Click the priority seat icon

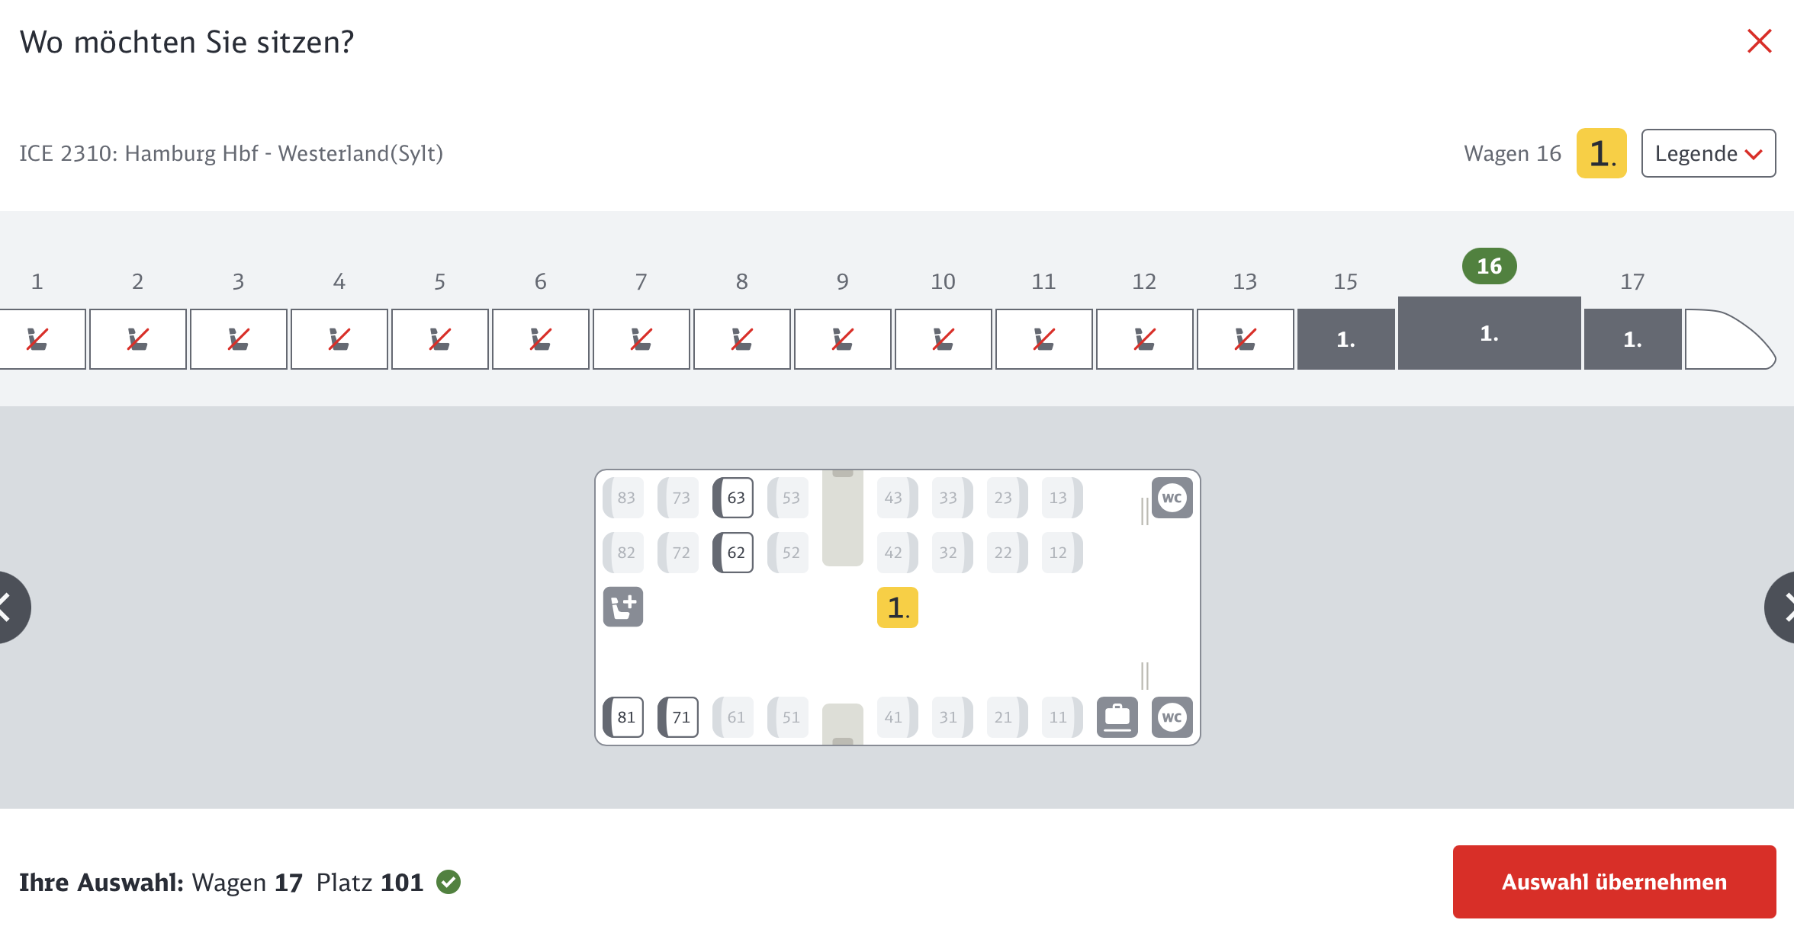coord(623,607)
